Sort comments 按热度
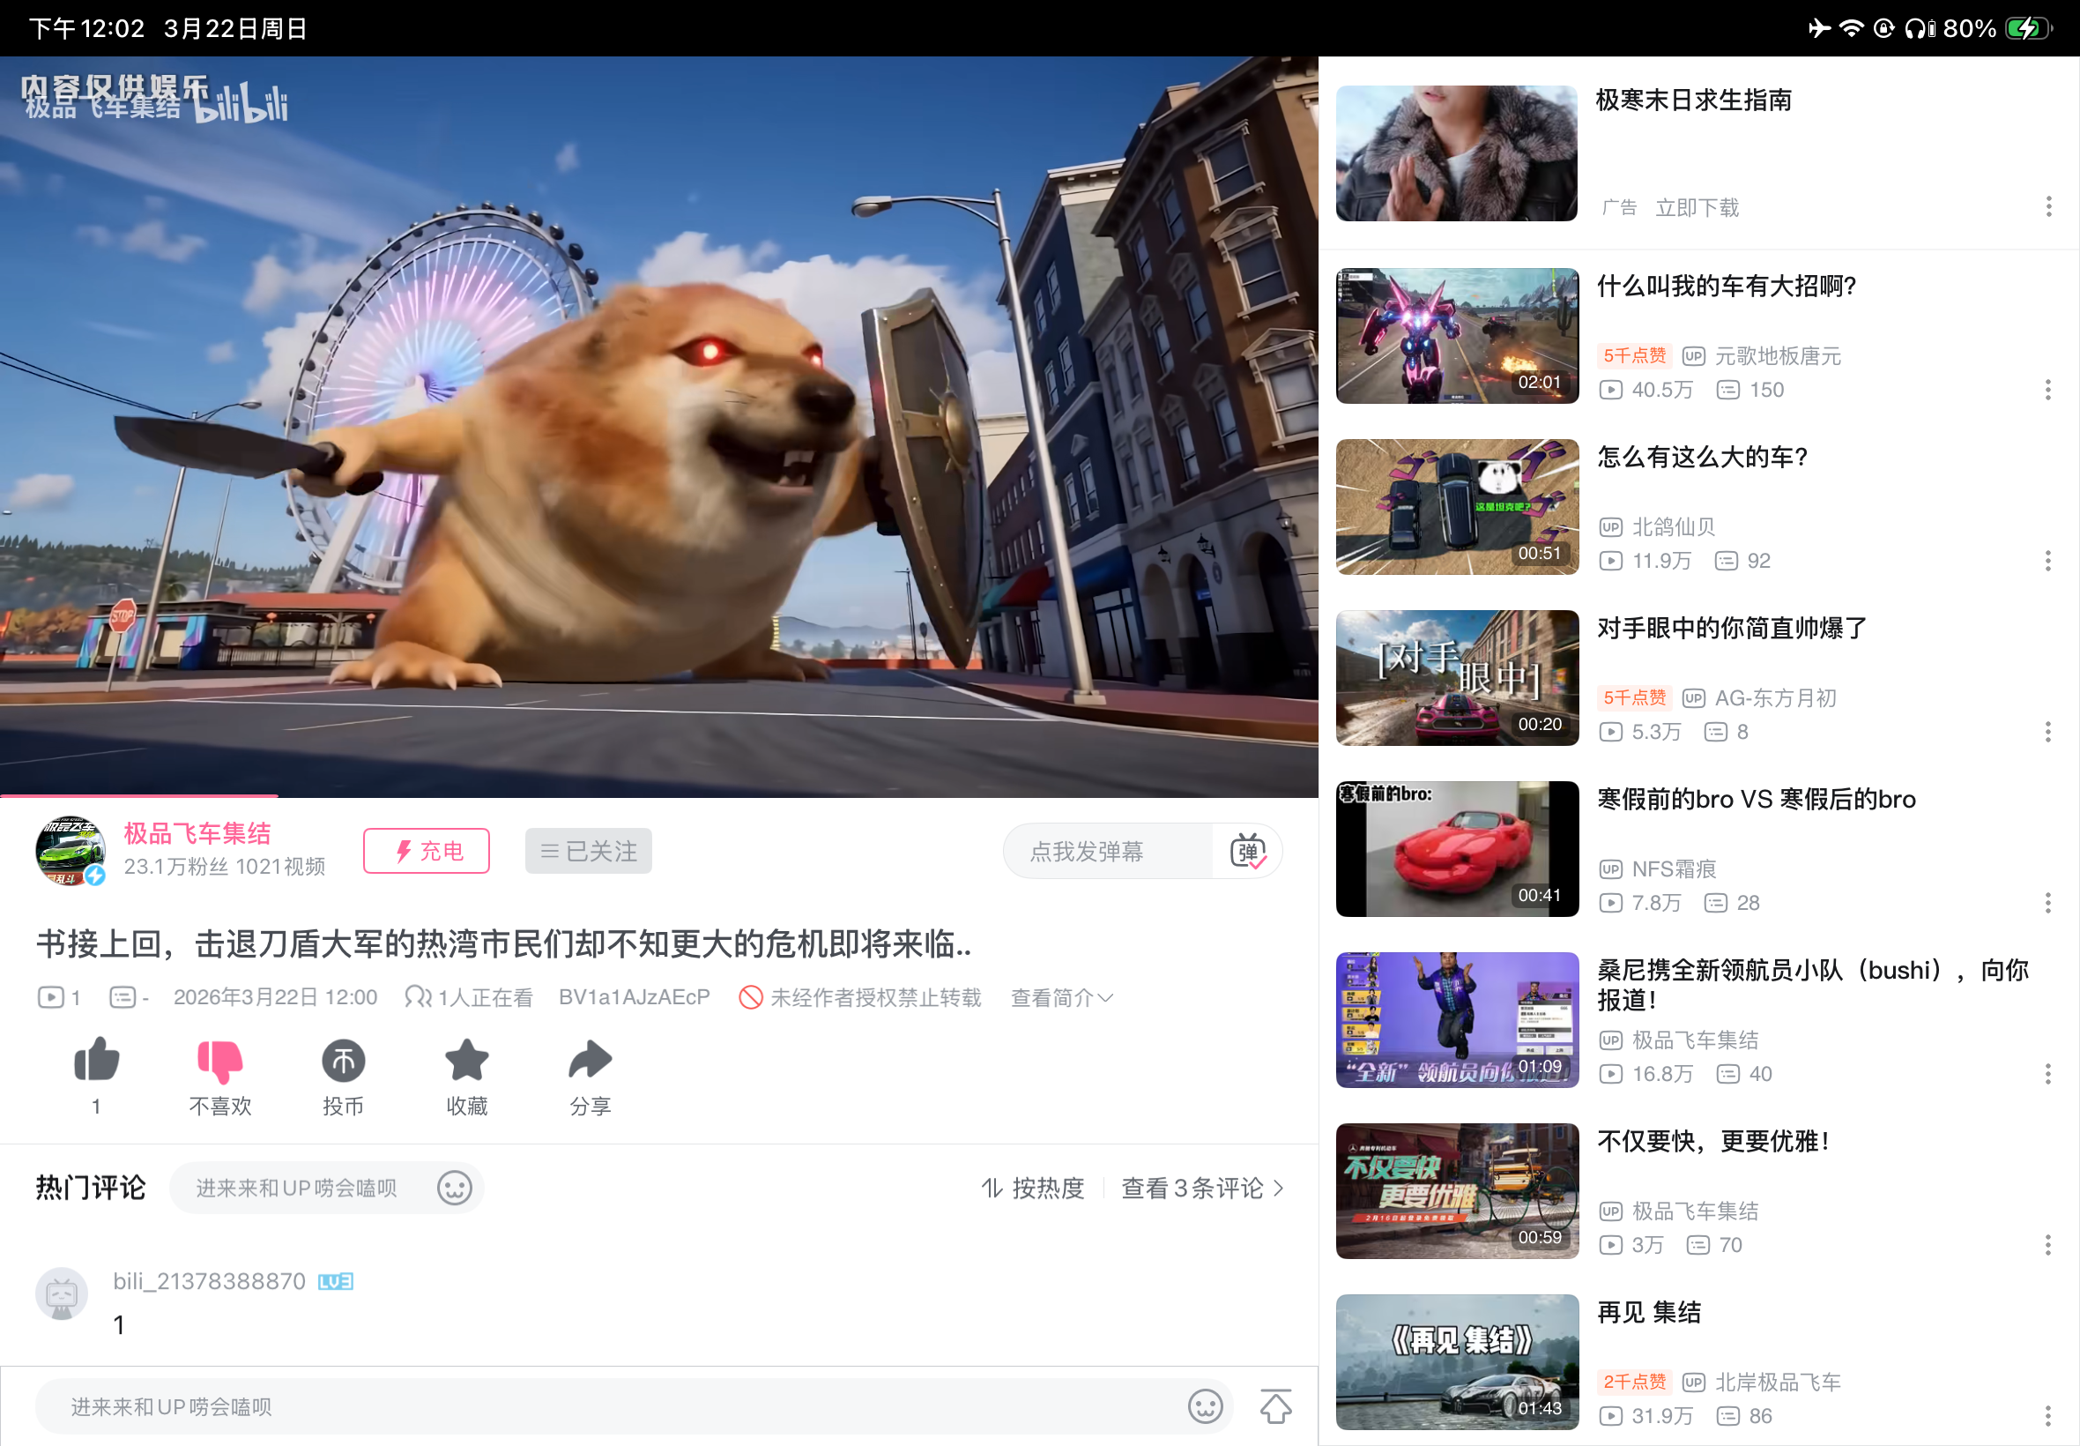The height and width of the screenshot is (1446, 2080). (x=1033, y=1188)
